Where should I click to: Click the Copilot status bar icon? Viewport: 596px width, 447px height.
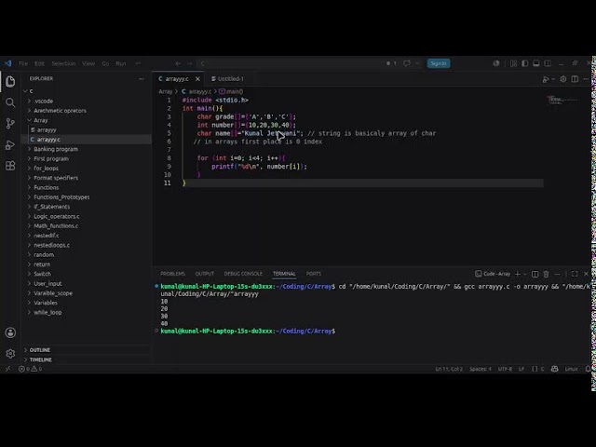pyautogui.click(x=555, y=369)
